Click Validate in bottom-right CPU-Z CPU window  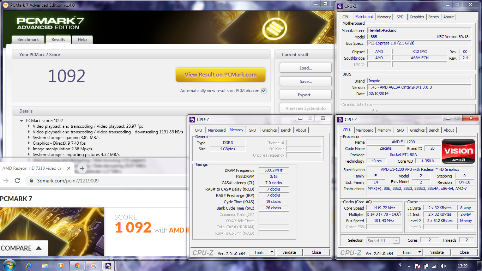[437, 252]
